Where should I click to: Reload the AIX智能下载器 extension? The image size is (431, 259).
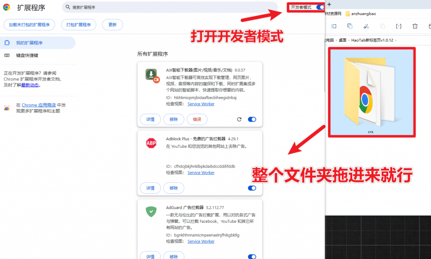[239, 120]
